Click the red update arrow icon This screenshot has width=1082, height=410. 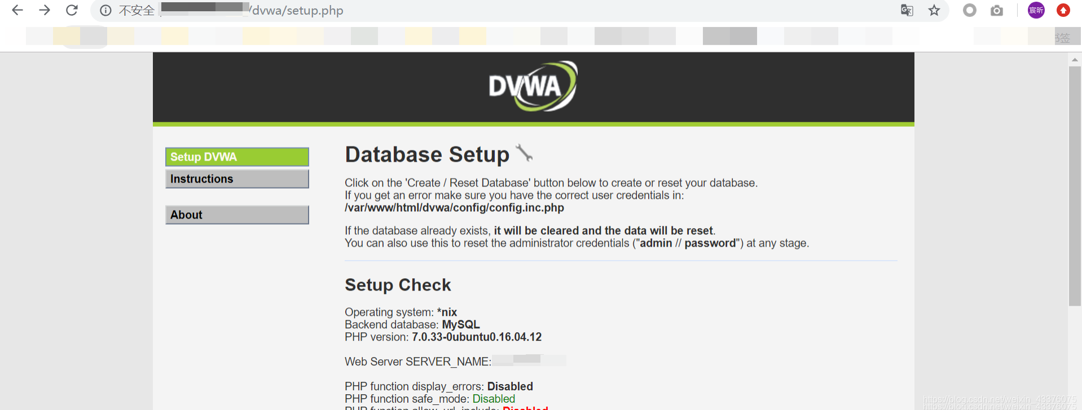(1063, 10)
